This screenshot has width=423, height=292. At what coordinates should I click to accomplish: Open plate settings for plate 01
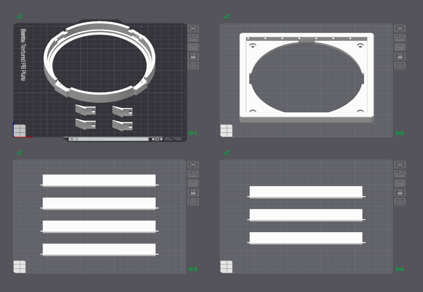coord(193,66)
